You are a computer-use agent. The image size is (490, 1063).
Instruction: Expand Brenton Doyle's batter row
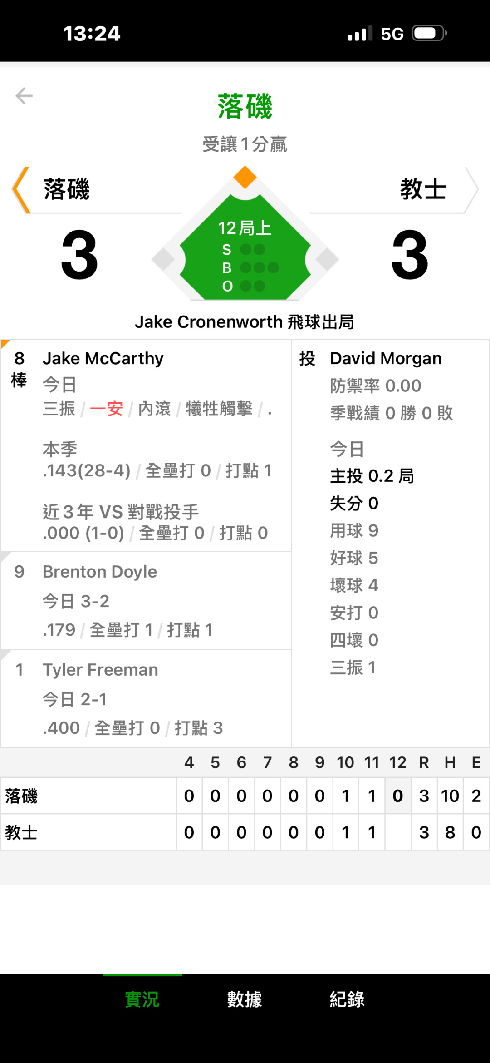point(146,600)
